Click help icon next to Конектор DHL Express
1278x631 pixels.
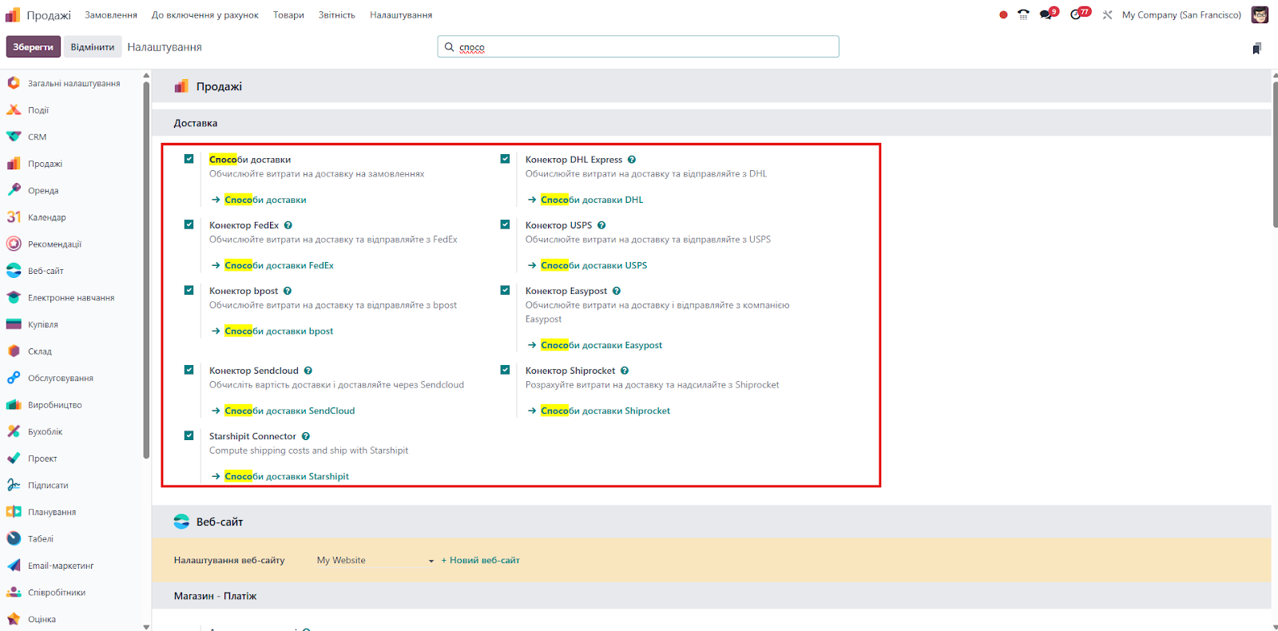[x=632, y=160]
